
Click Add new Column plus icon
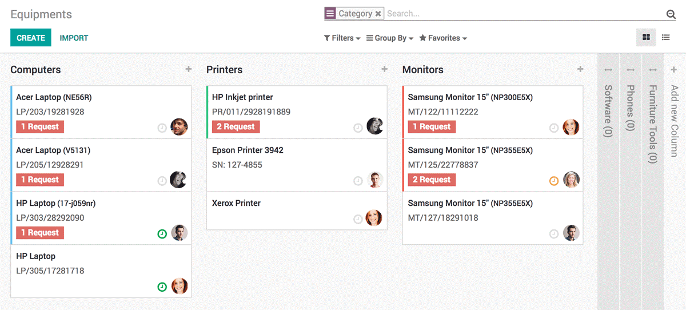pyautogui.click(x=674, y=70)
